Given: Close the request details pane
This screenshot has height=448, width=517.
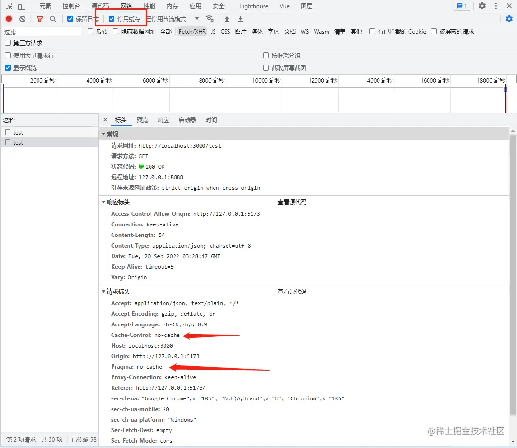Looking at the screenshot, I should point(105,120).
